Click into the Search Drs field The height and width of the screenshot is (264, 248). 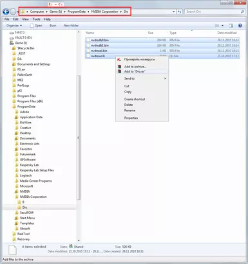213,12
